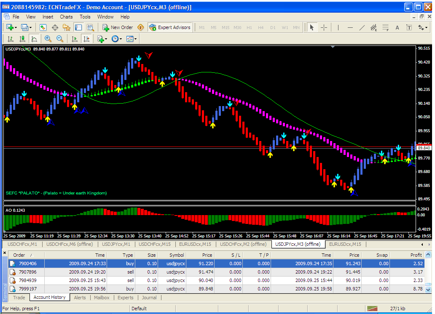Open the File menu
Viewport: 435px width, 314px height.
[x=16, y=17]
